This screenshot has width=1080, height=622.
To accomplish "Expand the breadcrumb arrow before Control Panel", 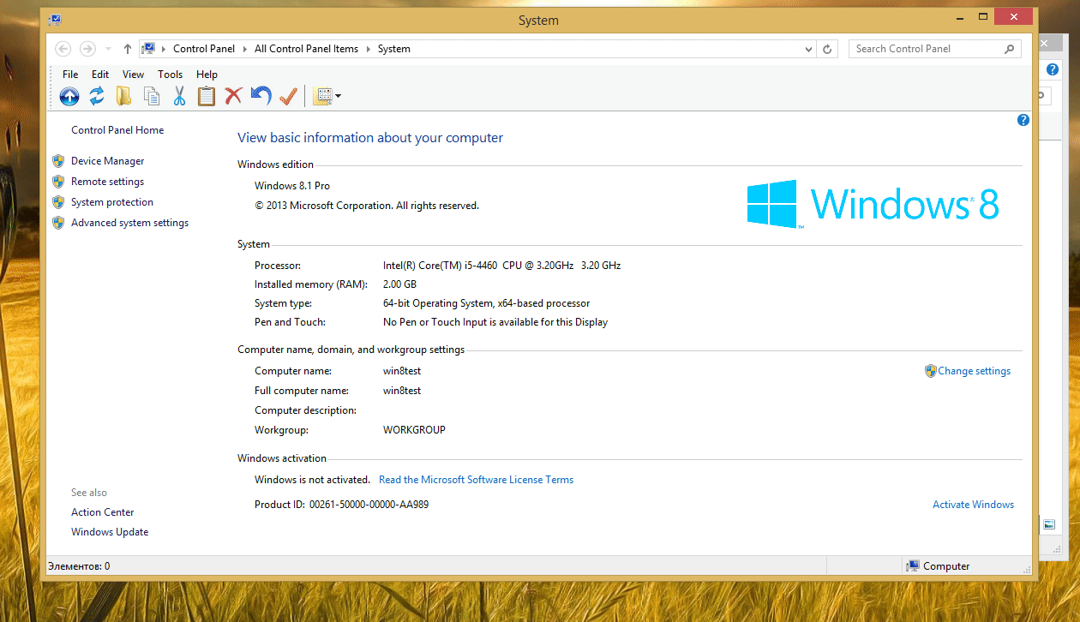I will coord(165,49).
